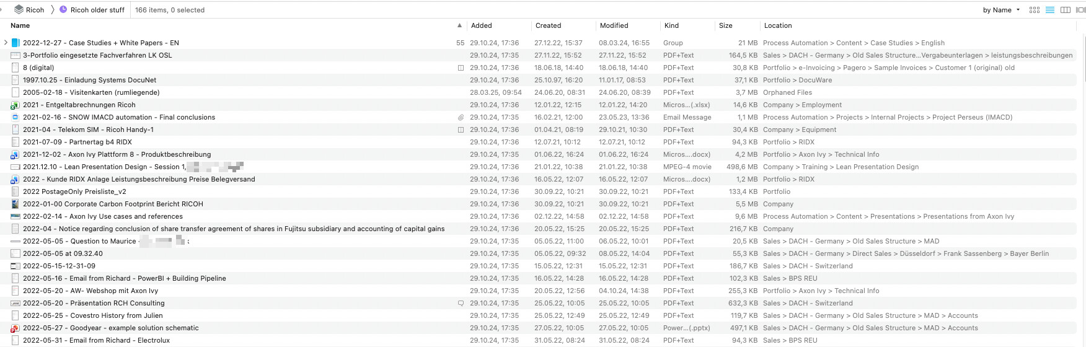Select the Axon Ivy Plattform 8 Produktbeschreibung file
The width and height of the screenshot is (1086, 347).
click(117, 154)
